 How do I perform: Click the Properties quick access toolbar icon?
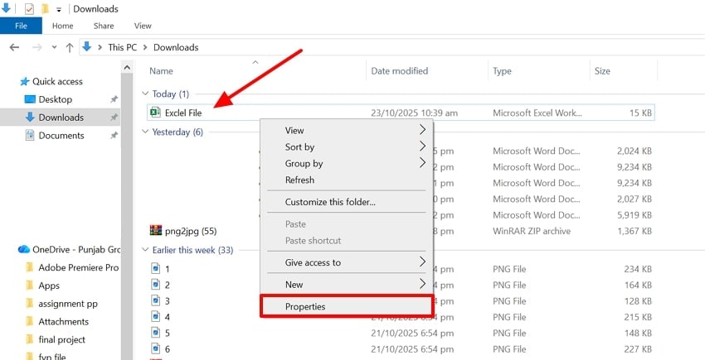tap(29, 8)
